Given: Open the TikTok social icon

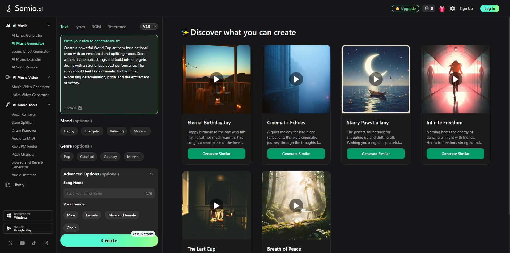Looking at the screenshot, I should tap(34, 243).
